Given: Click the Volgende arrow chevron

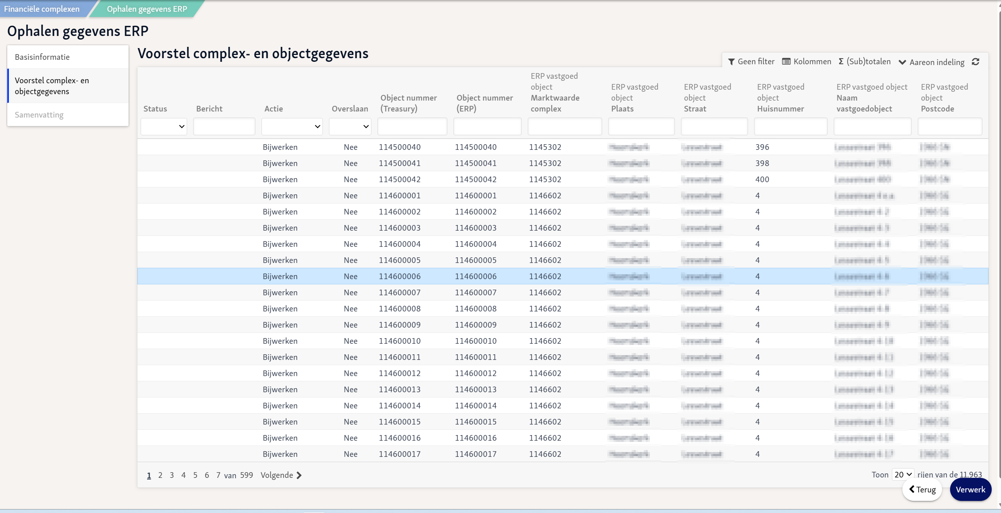Looking at the screenshot, I should tap(299, 475).
